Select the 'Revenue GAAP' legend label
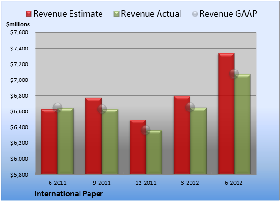280x201 pixels. [228, 14]
